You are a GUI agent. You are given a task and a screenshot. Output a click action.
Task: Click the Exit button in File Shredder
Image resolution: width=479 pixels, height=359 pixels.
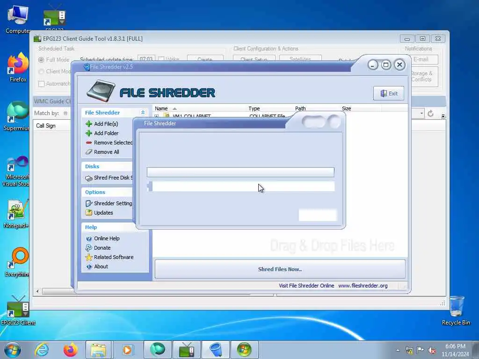pos(389,93)
